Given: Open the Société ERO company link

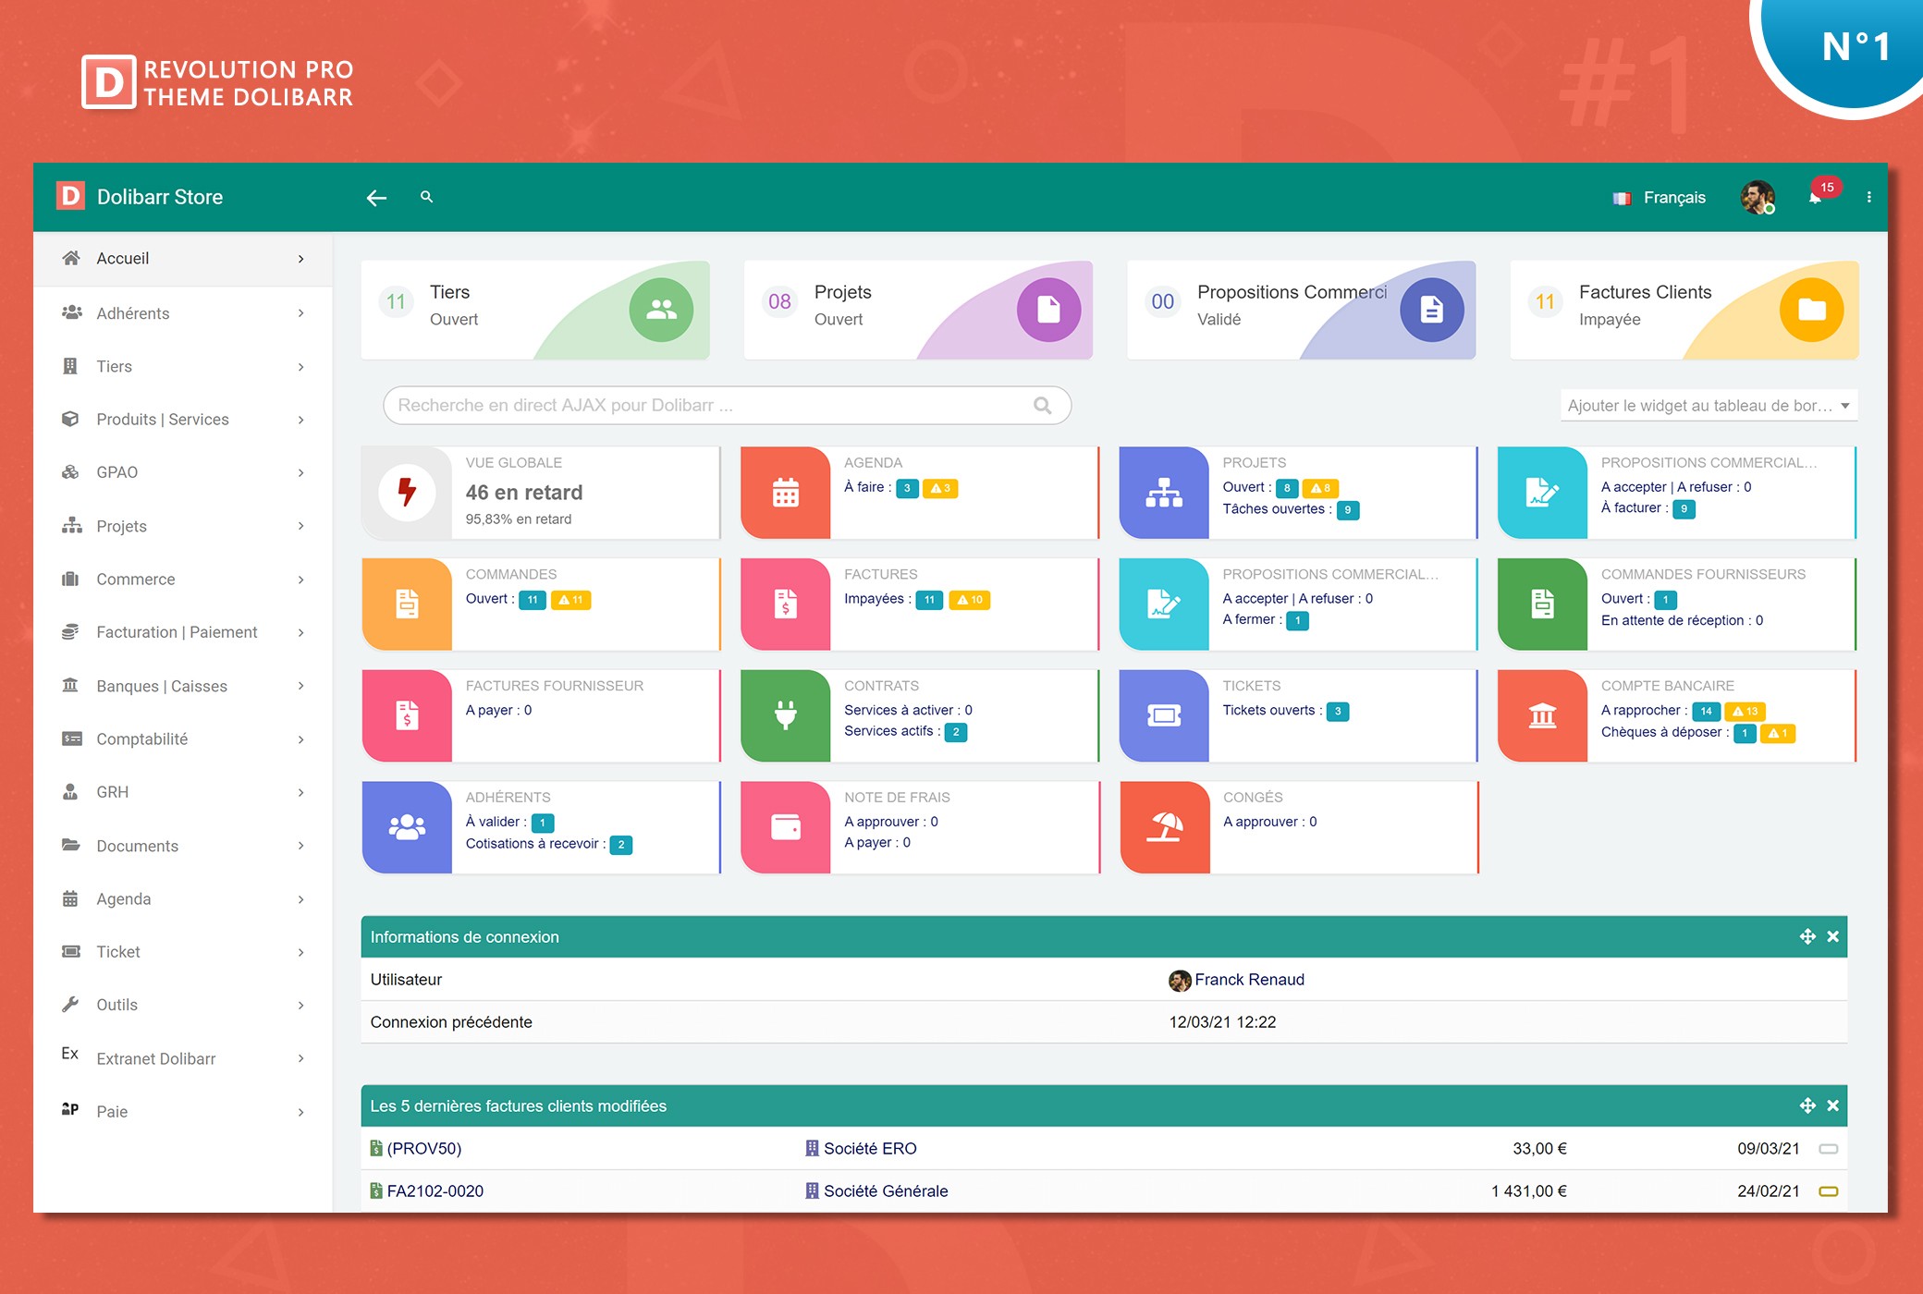Looking at the screenshot, I should [869, 1149].
